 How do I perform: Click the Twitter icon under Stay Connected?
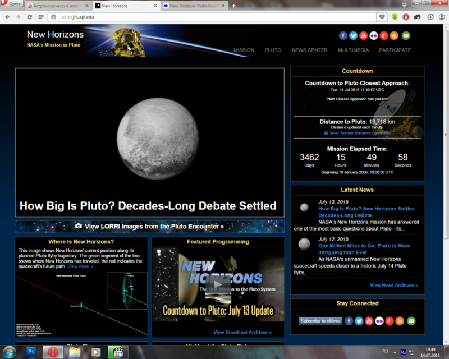tap(359, 321)
